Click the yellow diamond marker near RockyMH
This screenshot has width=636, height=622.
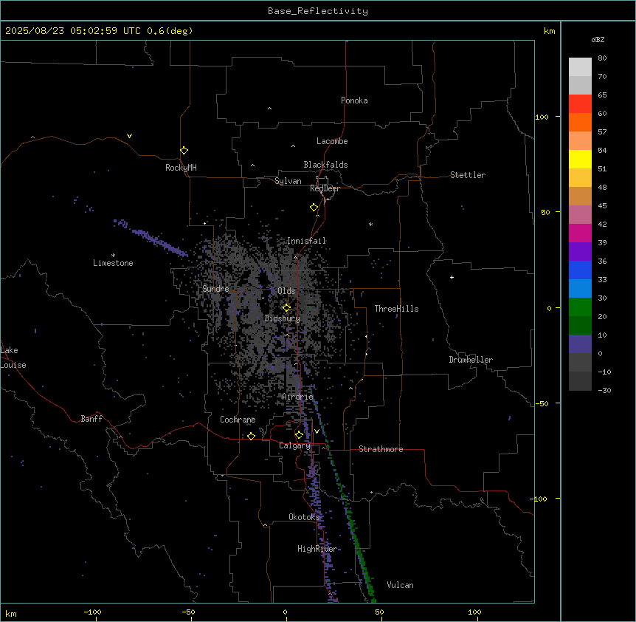(x=184, y=151)
